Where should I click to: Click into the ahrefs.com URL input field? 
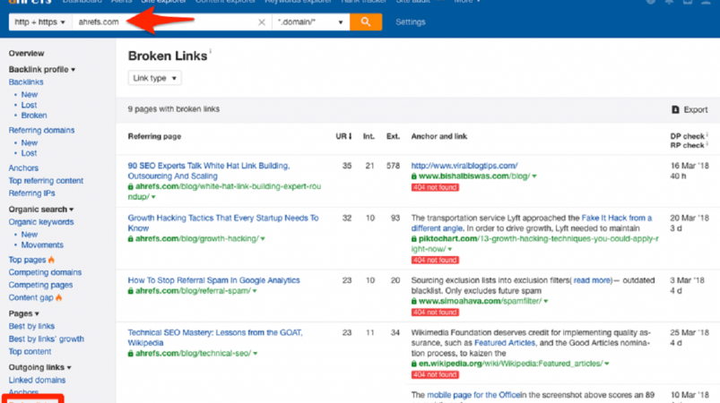[x=165, y=22]
